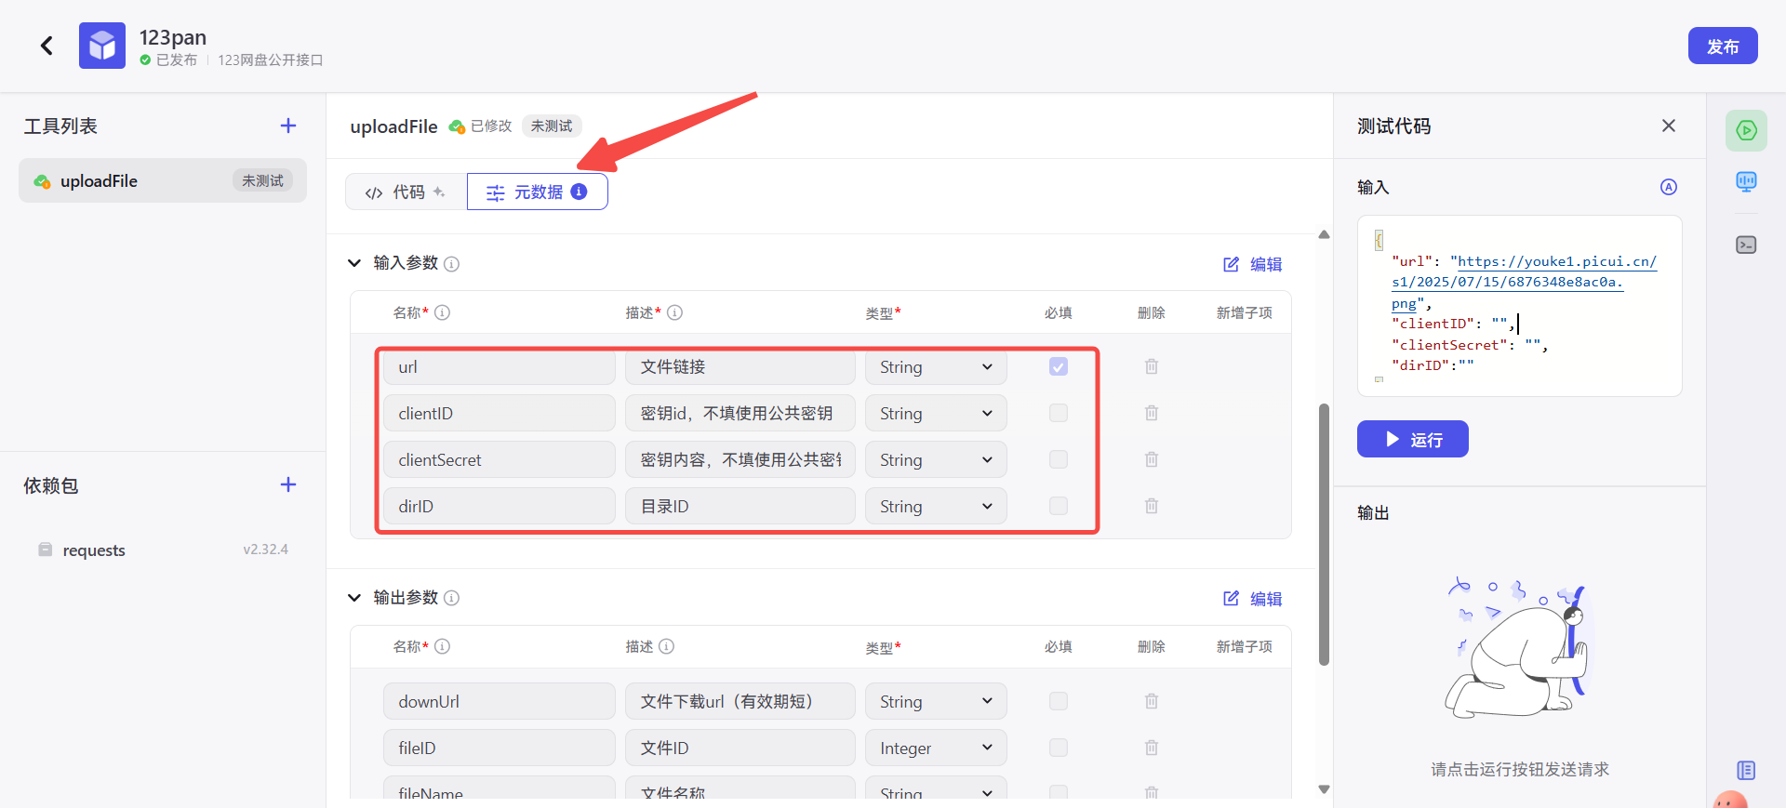Open type dropdown for url parameter
1786x808 pixels.
click(x=936, y=366)
